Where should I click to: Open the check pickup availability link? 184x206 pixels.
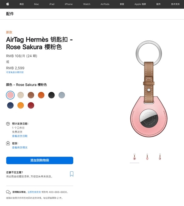tap(20, 147)
